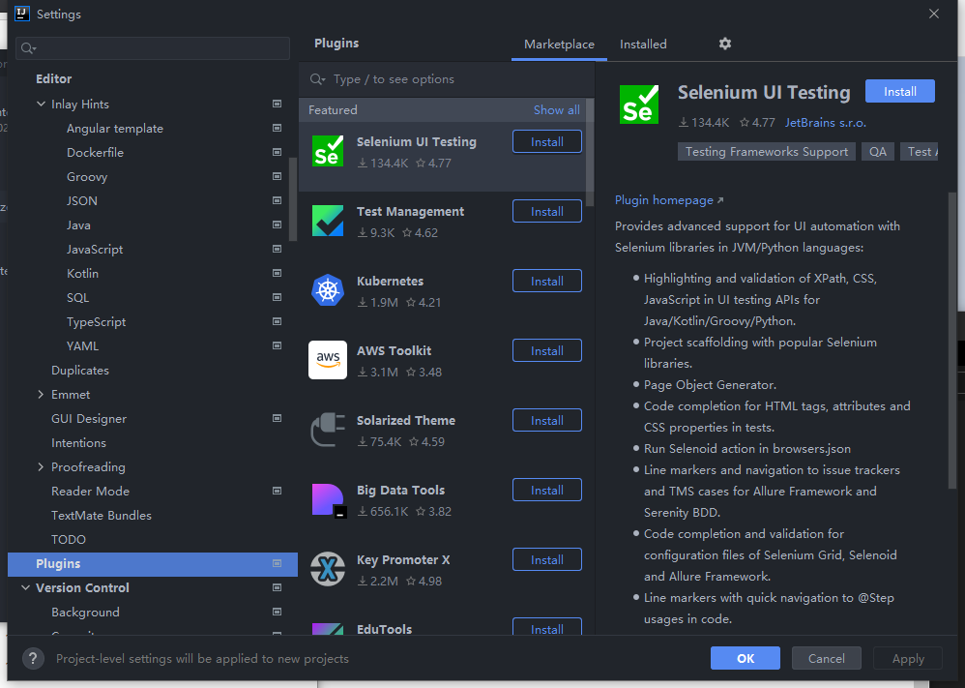Install the Big Data Tools plugin

547,490
